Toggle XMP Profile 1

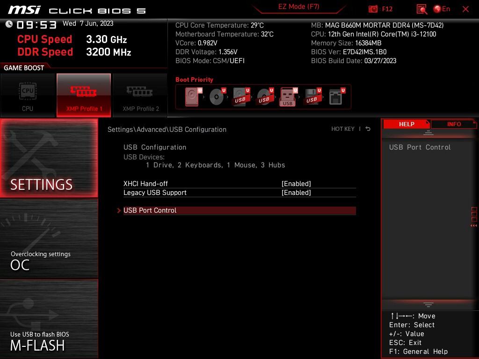point(84,95)
